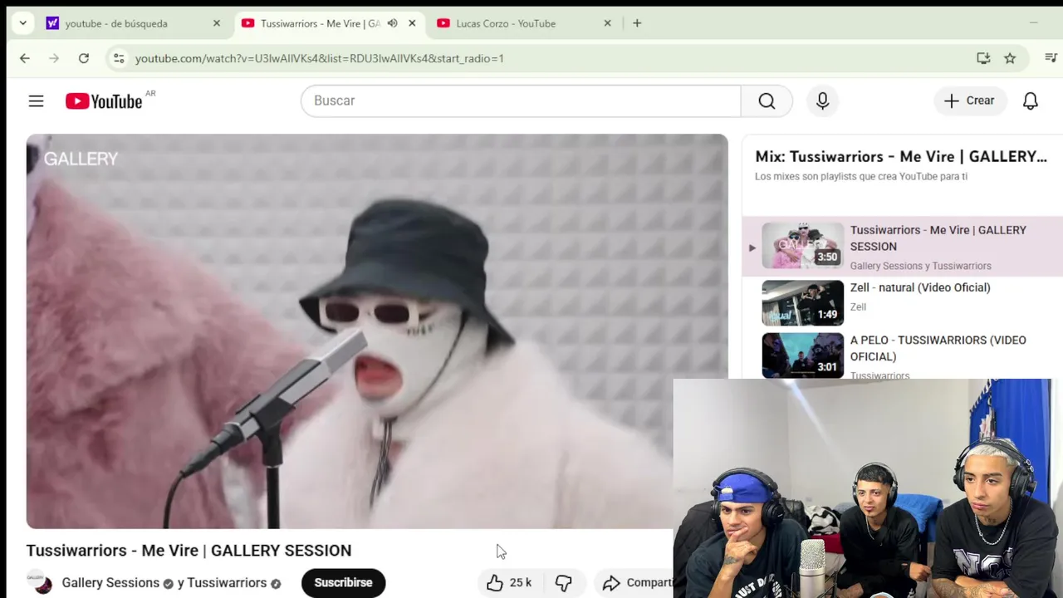Click the Gallery Sessions channel avatar
The image size is (1063, 598).
point(39,583)
